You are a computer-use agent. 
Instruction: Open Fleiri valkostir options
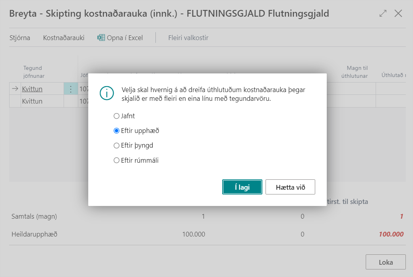coord(188,38)
